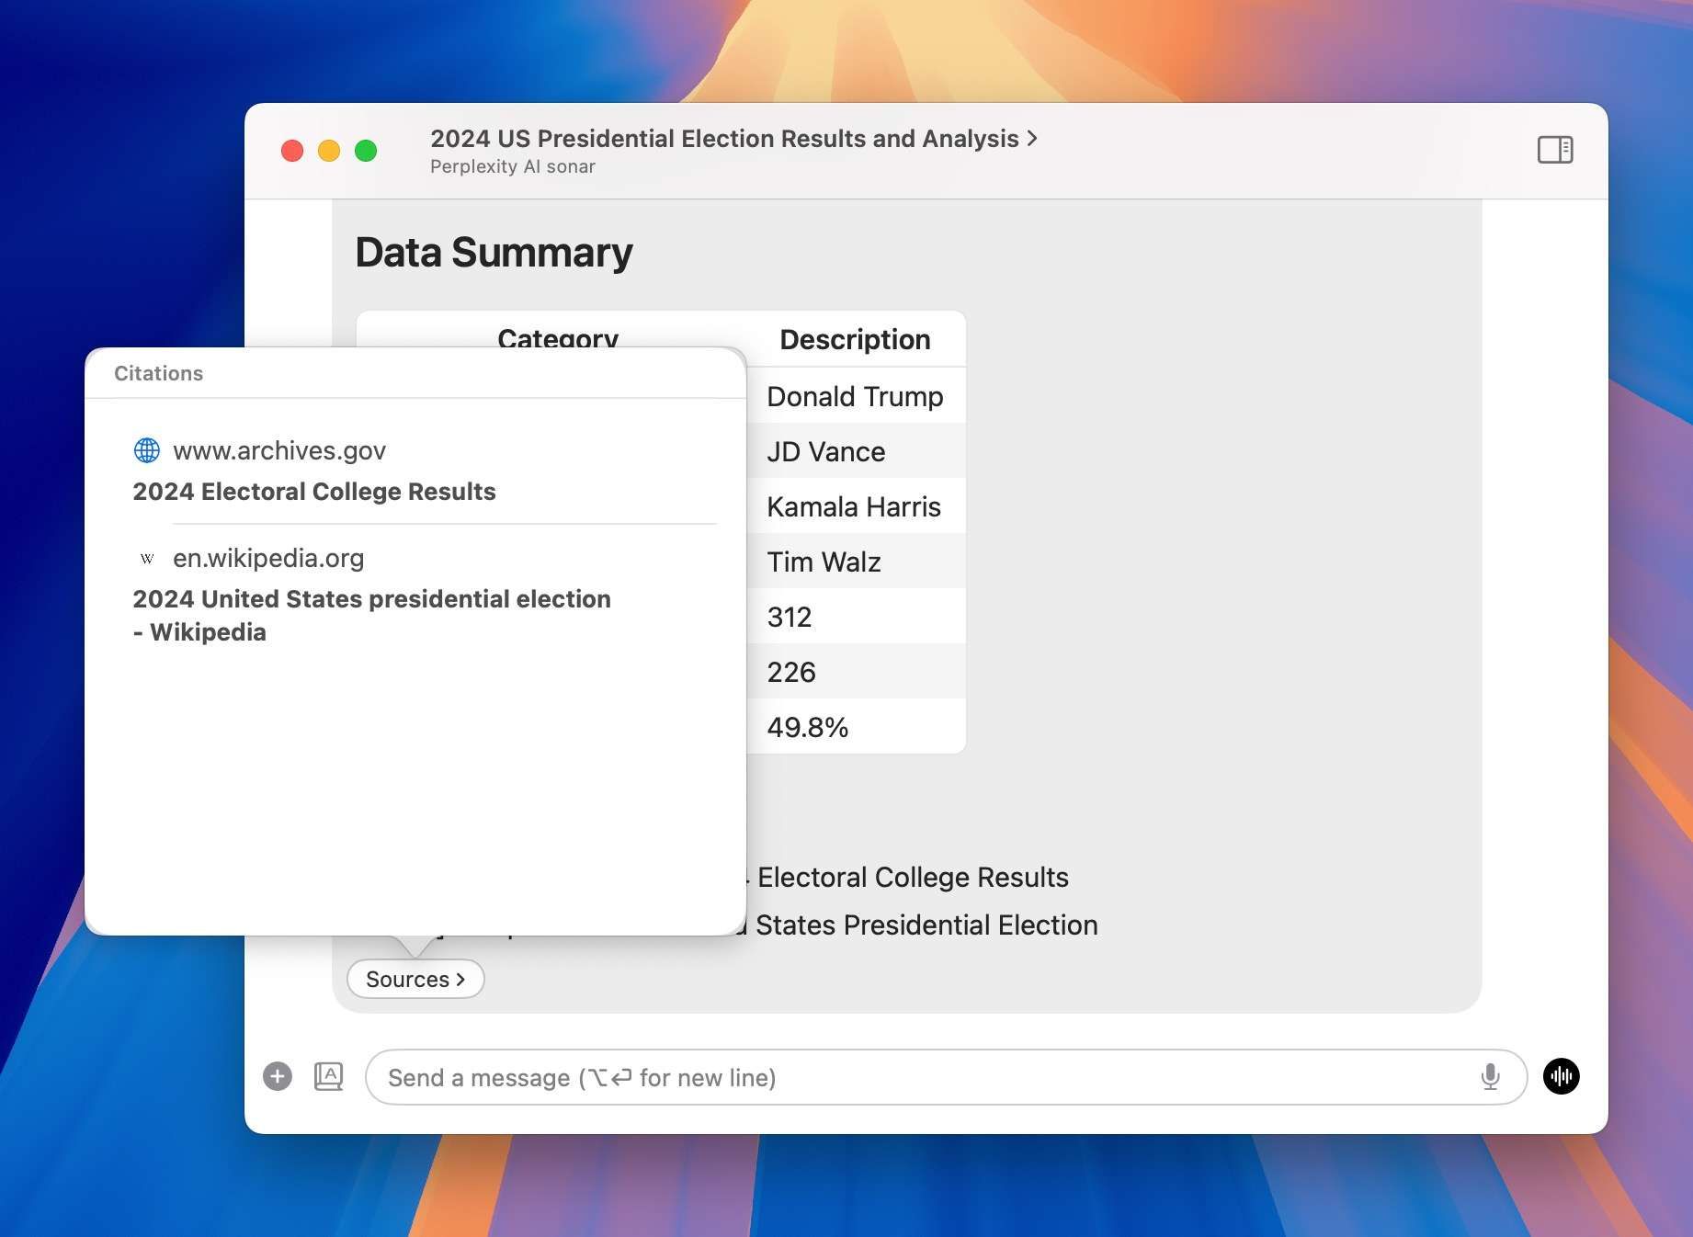Click the Wikipedia favicon next to en.wikipedia.org
The image size is (1693, 1237).
(147, 558)
